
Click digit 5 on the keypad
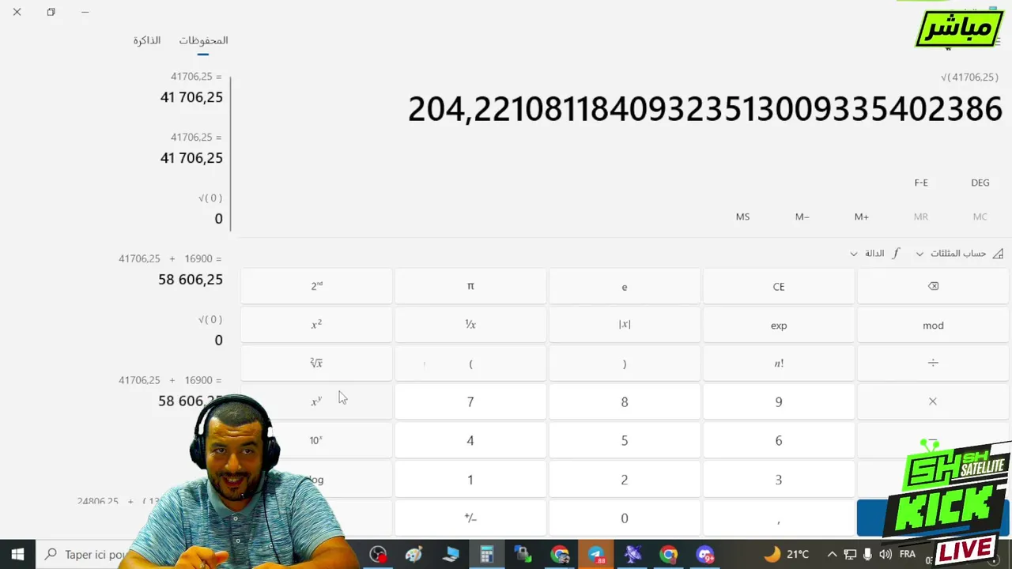click(x=625, y=440)
